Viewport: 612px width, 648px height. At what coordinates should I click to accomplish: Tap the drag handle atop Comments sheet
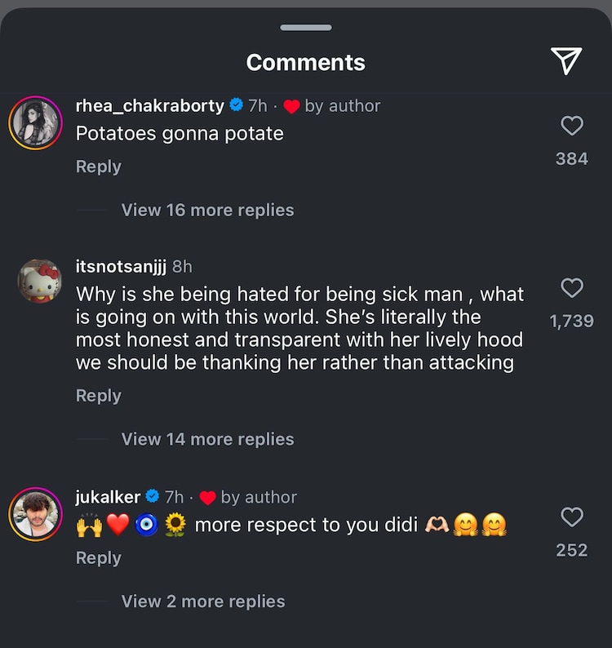point(306,28)
